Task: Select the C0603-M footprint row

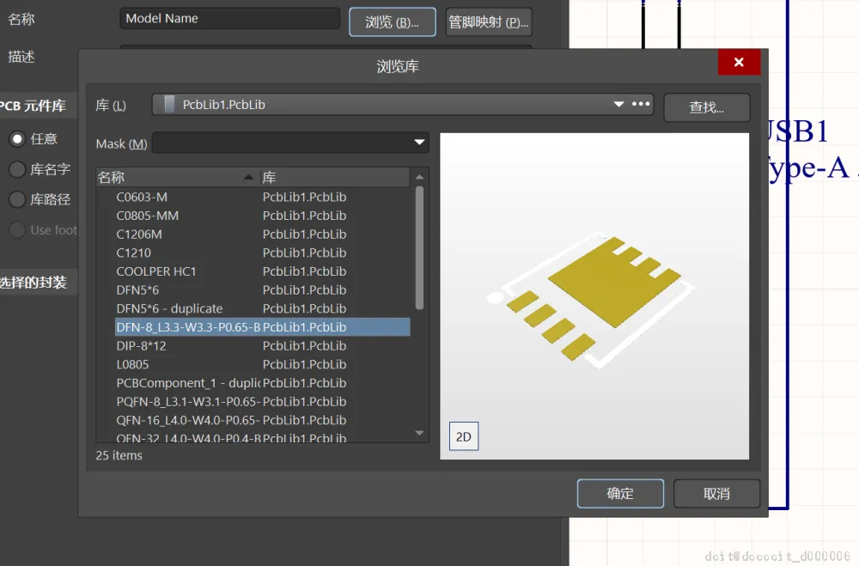Action: coord(253,197)
